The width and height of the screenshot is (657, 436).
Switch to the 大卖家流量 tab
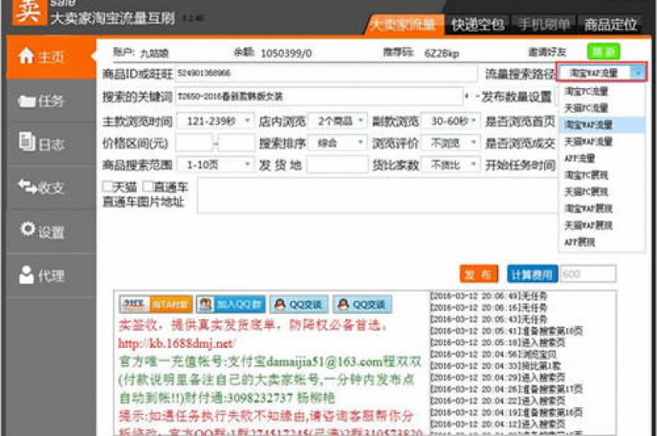(x=404, y=24)
